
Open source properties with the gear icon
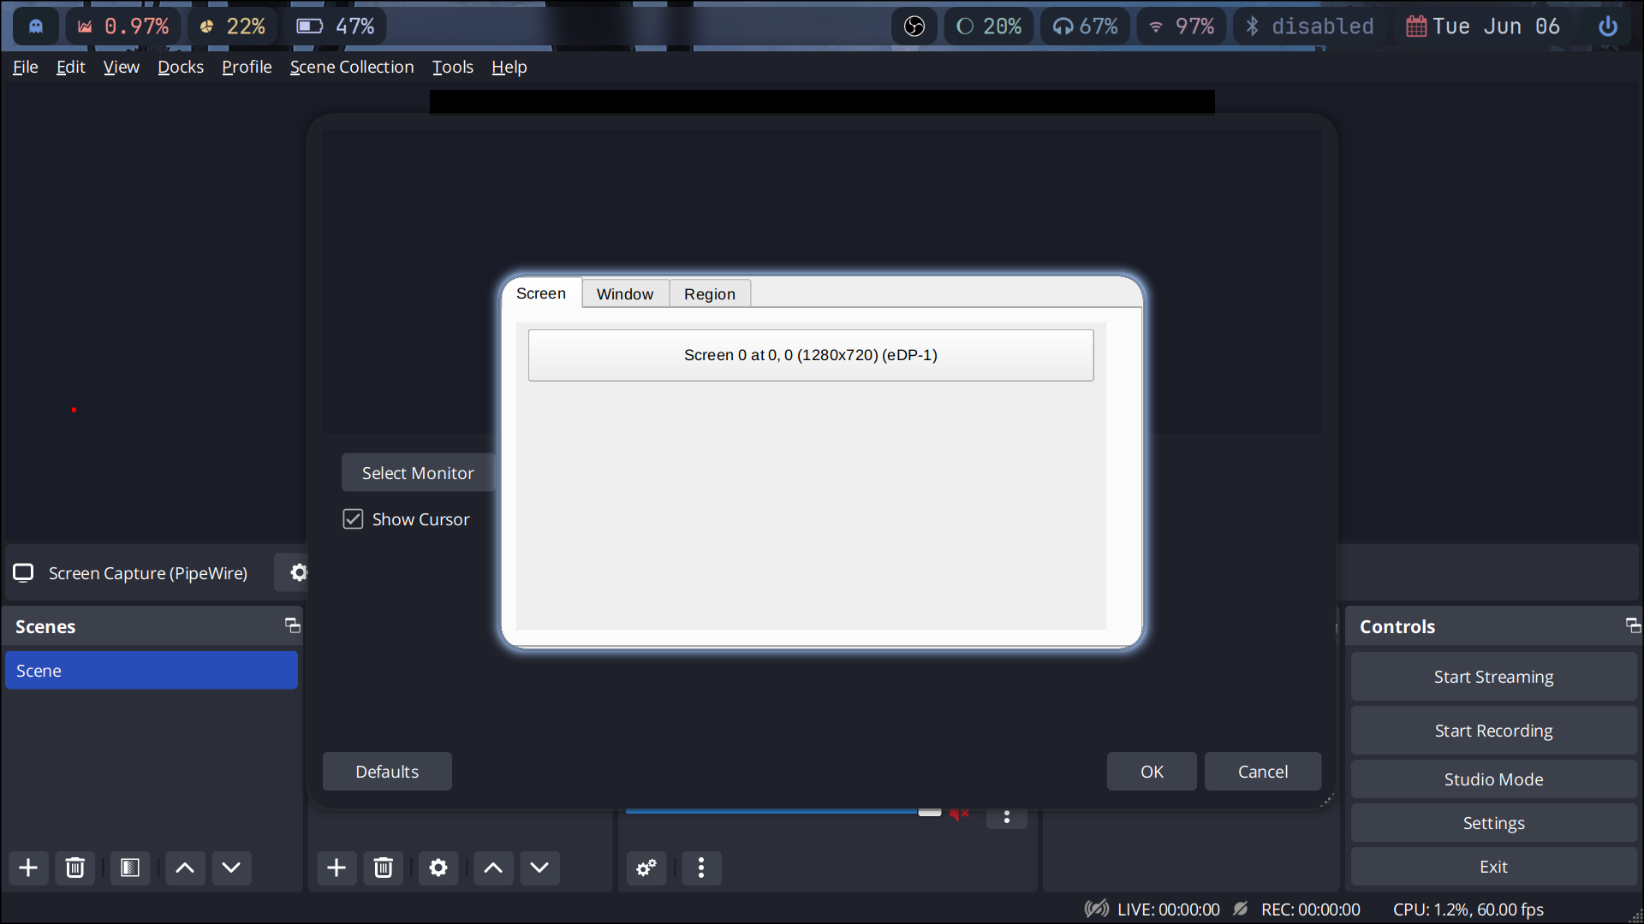(438, 868)
